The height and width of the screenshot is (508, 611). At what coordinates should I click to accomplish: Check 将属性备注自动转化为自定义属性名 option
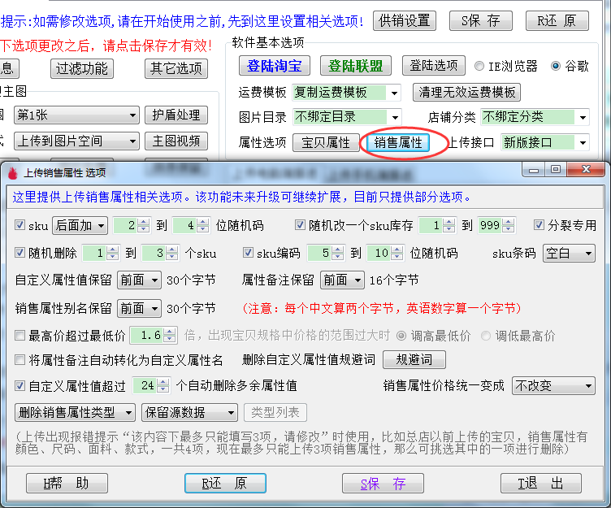[x=20, y=359]
